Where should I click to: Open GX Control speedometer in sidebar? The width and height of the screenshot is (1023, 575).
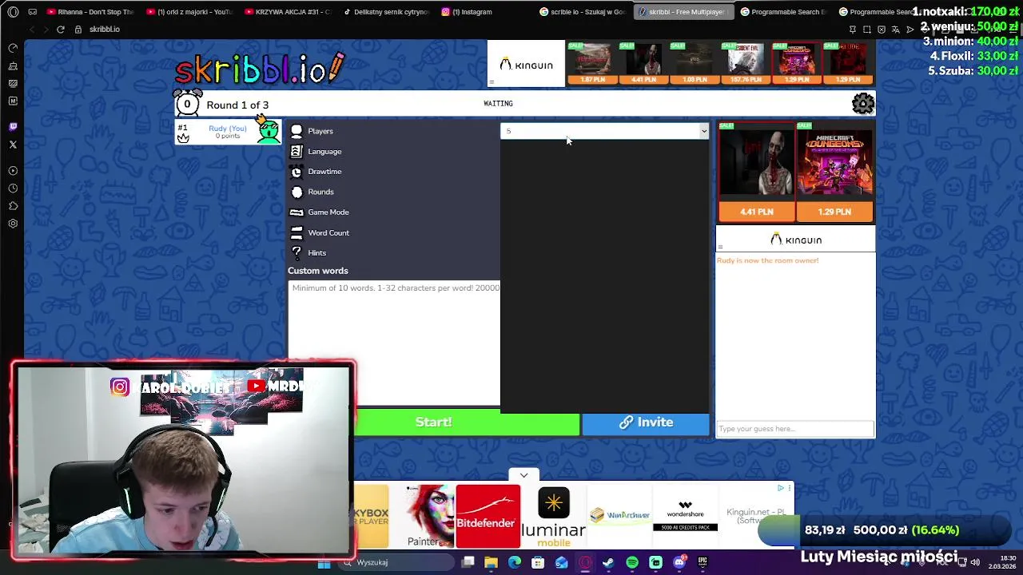coord(13,48)
